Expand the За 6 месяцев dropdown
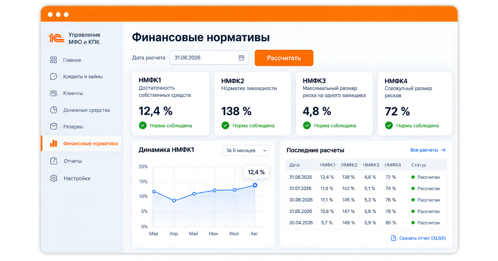 pos(246,150)
